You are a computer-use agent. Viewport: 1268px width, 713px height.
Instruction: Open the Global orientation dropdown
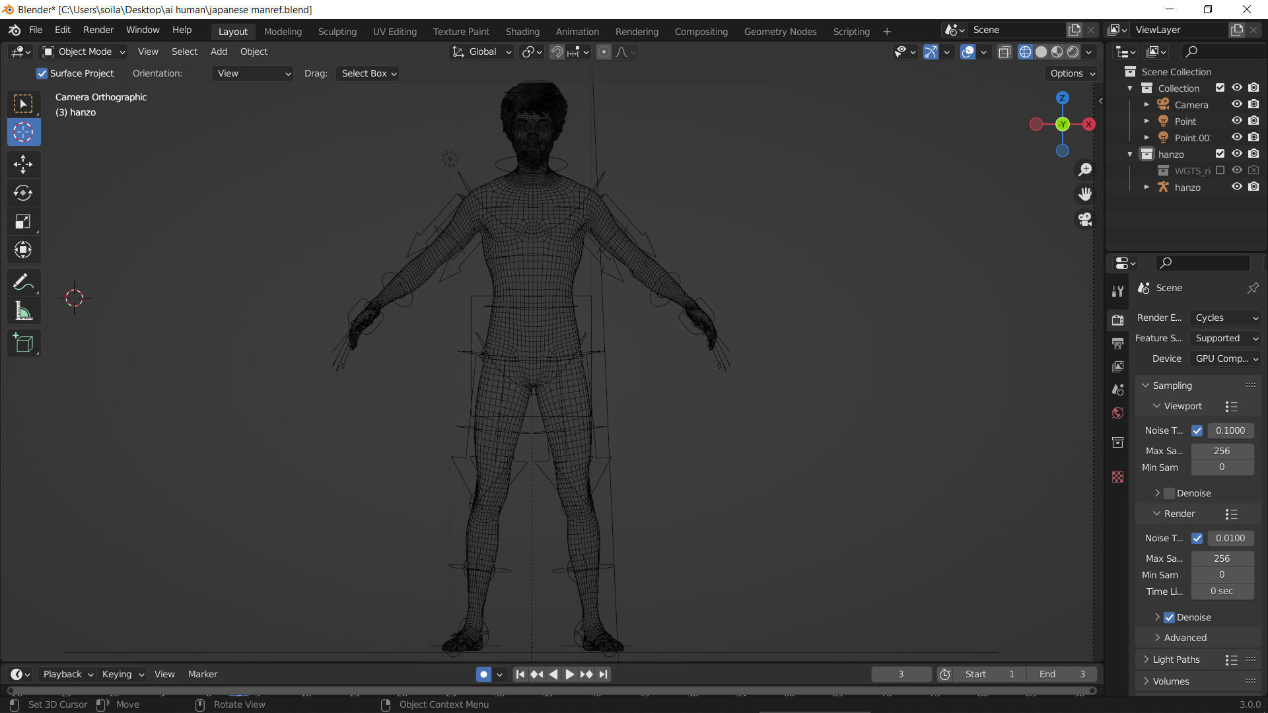click(x=481, y=51)
